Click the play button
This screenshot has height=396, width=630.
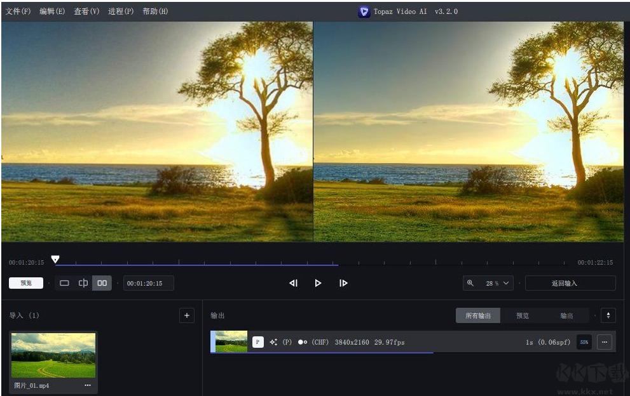click(318, 283)
